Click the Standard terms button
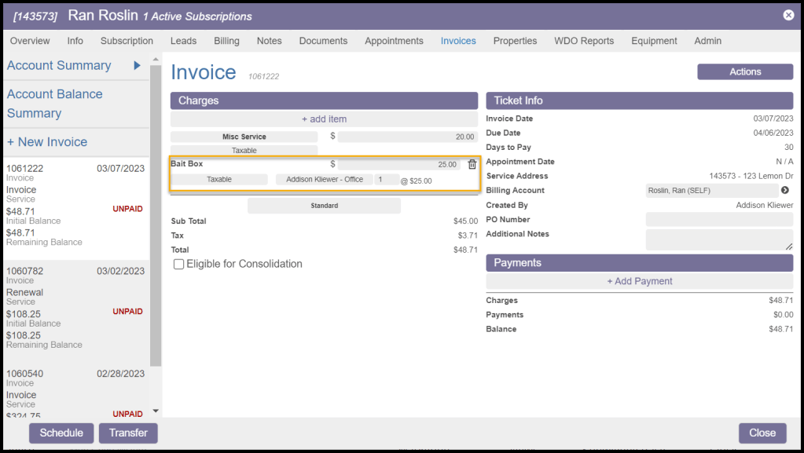Image resolution: width=804 pixels, height=453 pixels. 324,206
